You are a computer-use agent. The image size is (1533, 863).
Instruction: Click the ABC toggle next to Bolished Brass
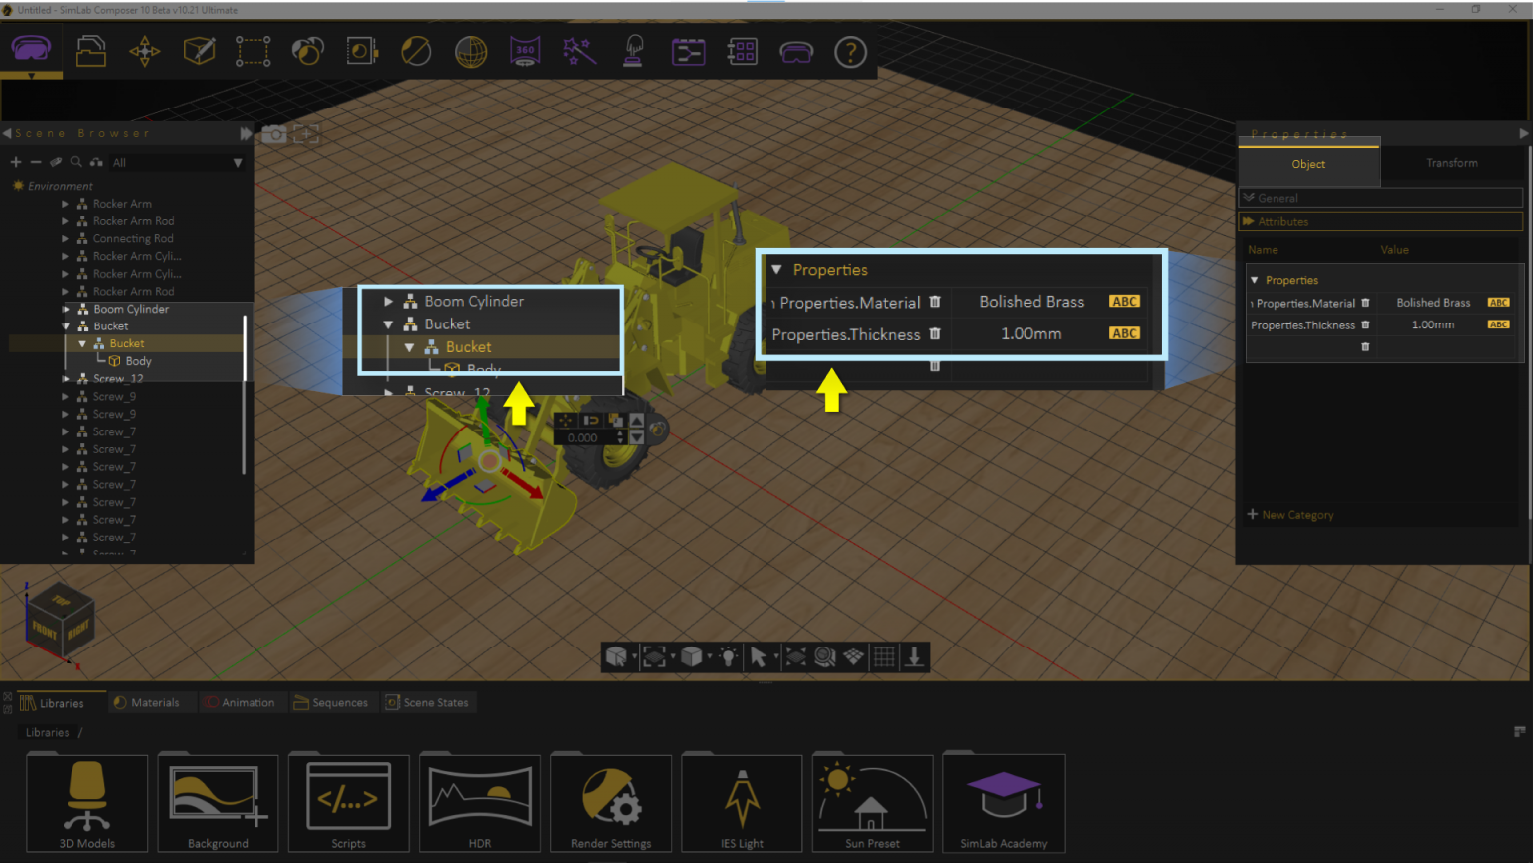coord(1124,301)
